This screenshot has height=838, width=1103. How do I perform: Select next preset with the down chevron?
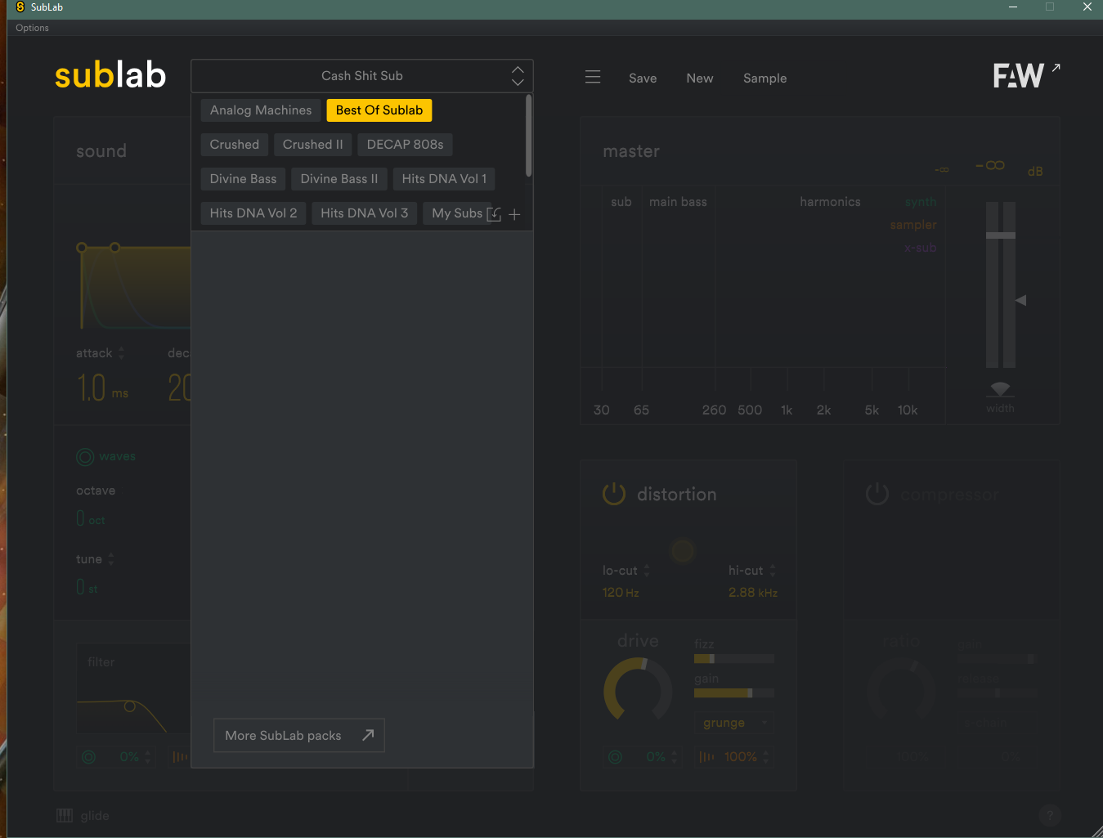[518, 82]
